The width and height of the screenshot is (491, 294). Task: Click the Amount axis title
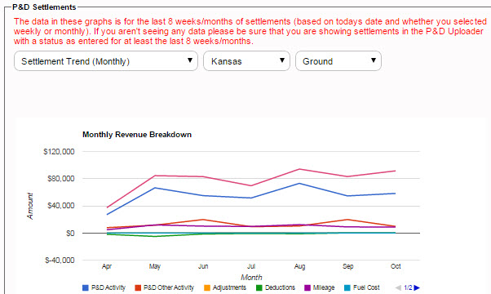point(29,206)
